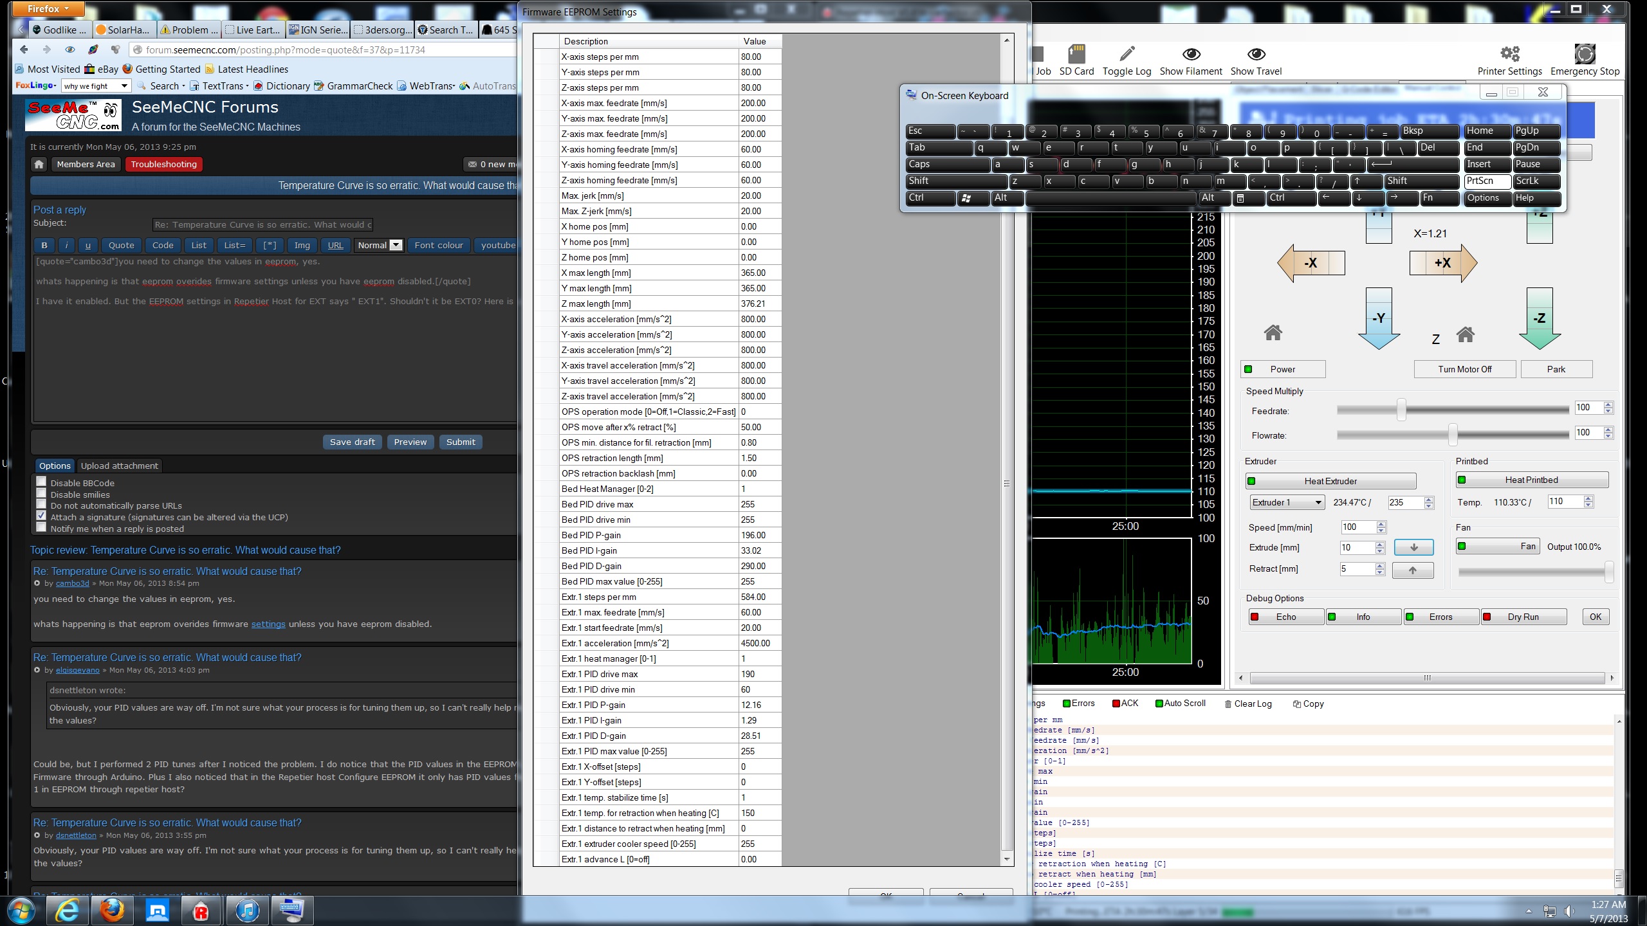The image size is (1647, 926).
Task: Click the Z home icon
Action: pyautogui.click(x=1466, y=335)
